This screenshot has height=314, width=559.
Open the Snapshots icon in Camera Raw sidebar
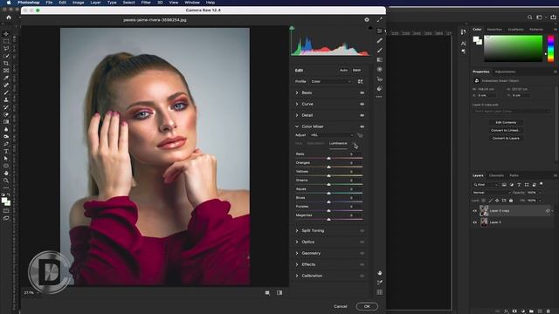(x=380, y=88)
